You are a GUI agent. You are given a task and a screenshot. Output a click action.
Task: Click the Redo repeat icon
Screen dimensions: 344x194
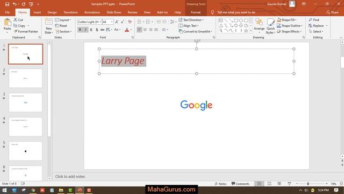pos(24,4)
